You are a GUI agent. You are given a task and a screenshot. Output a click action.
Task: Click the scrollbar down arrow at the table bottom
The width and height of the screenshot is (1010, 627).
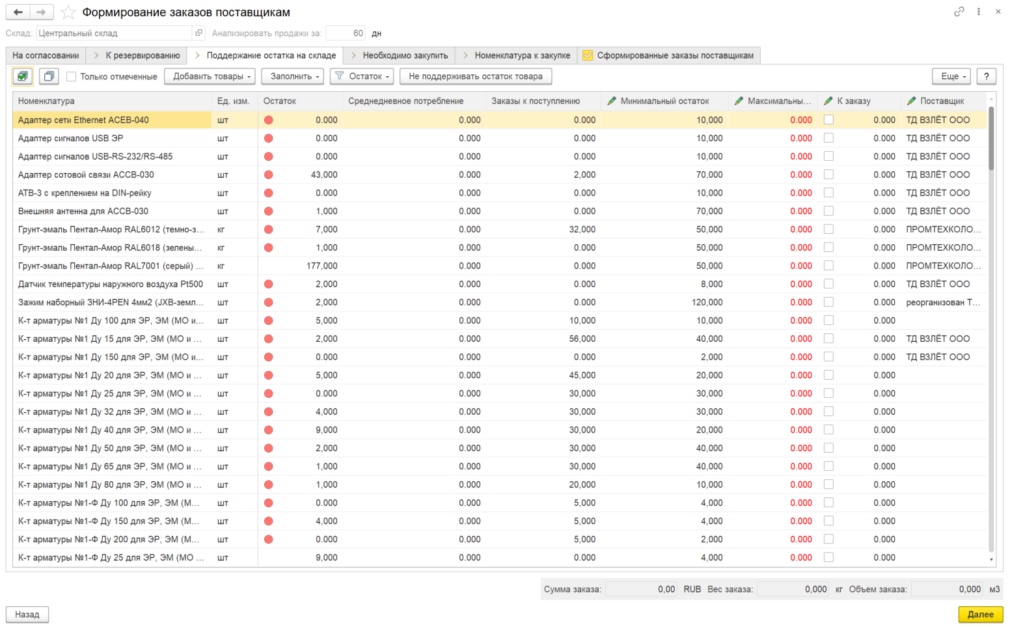coord(991,559)
